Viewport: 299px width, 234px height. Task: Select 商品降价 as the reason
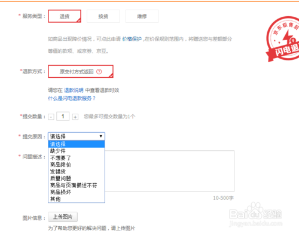[x=77, y=165]
